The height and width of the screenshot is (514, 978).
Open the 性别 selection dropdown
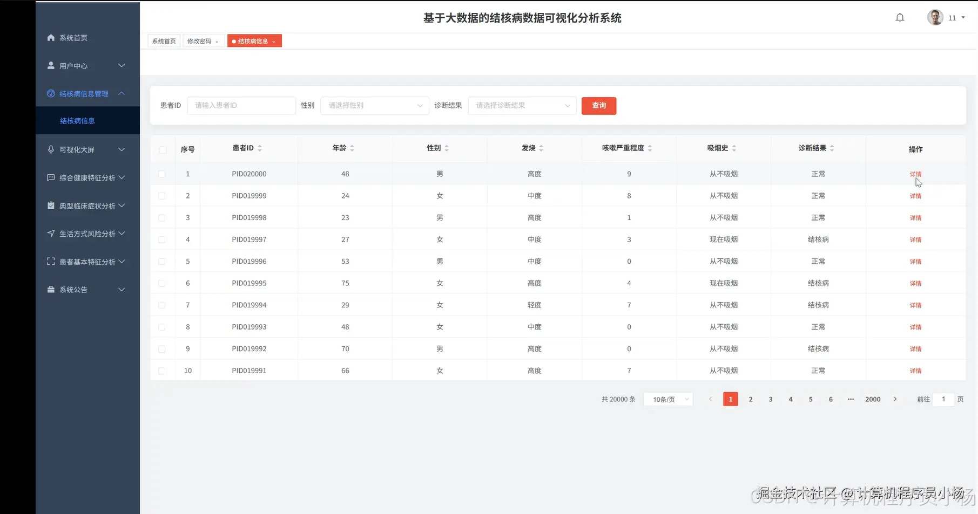click(x=375, y=106)
